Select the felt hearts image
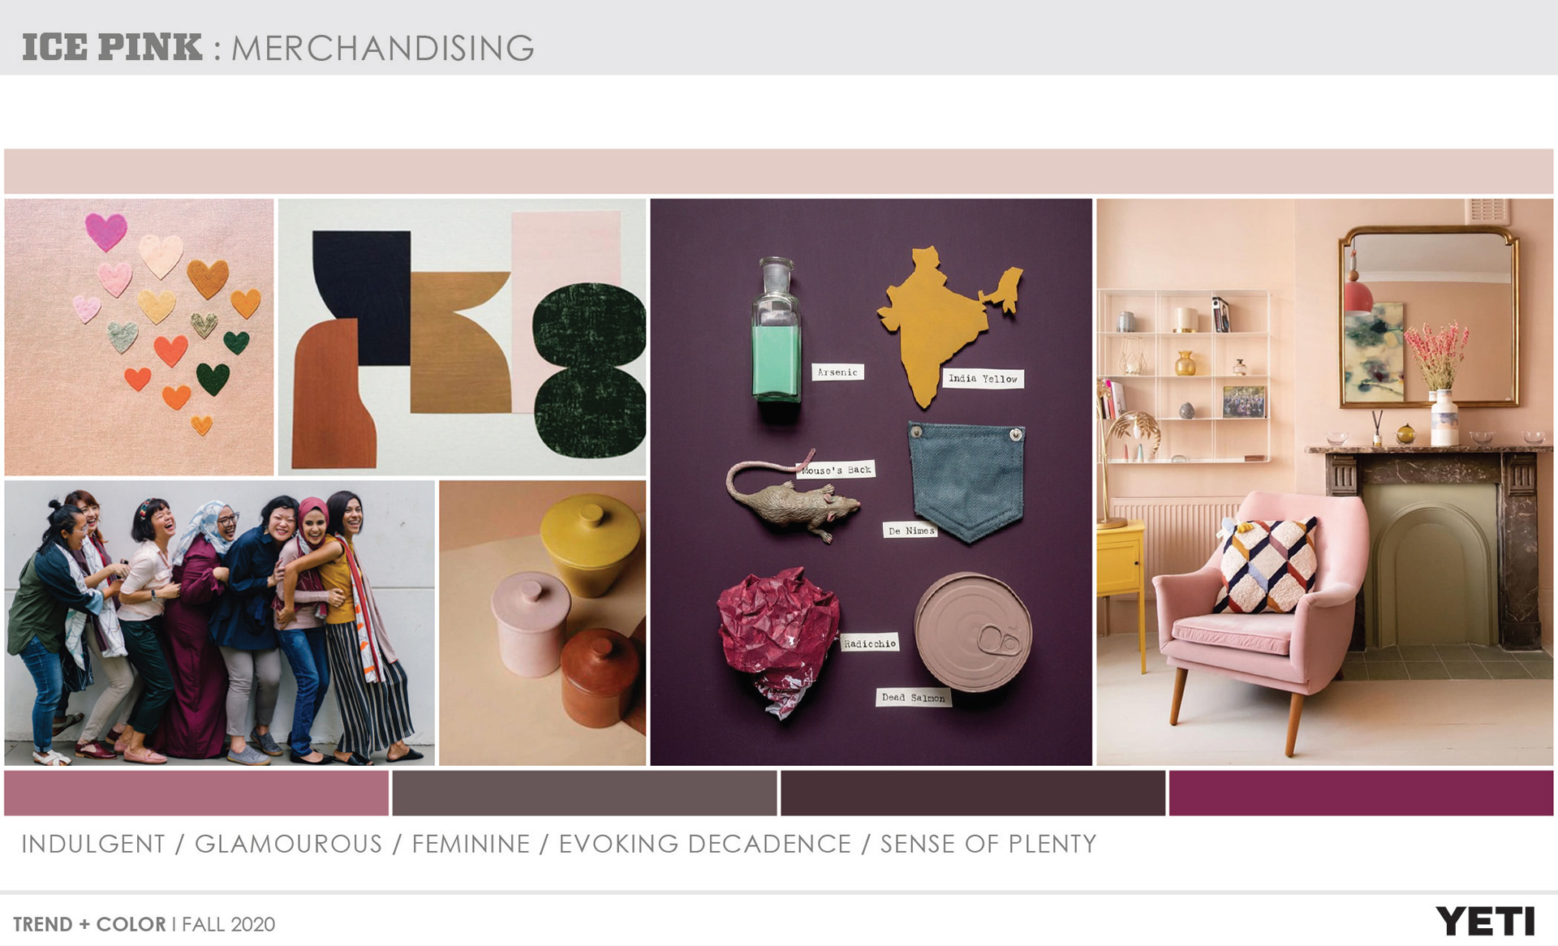Screen dimensions: 1558x946 [139, 337]
